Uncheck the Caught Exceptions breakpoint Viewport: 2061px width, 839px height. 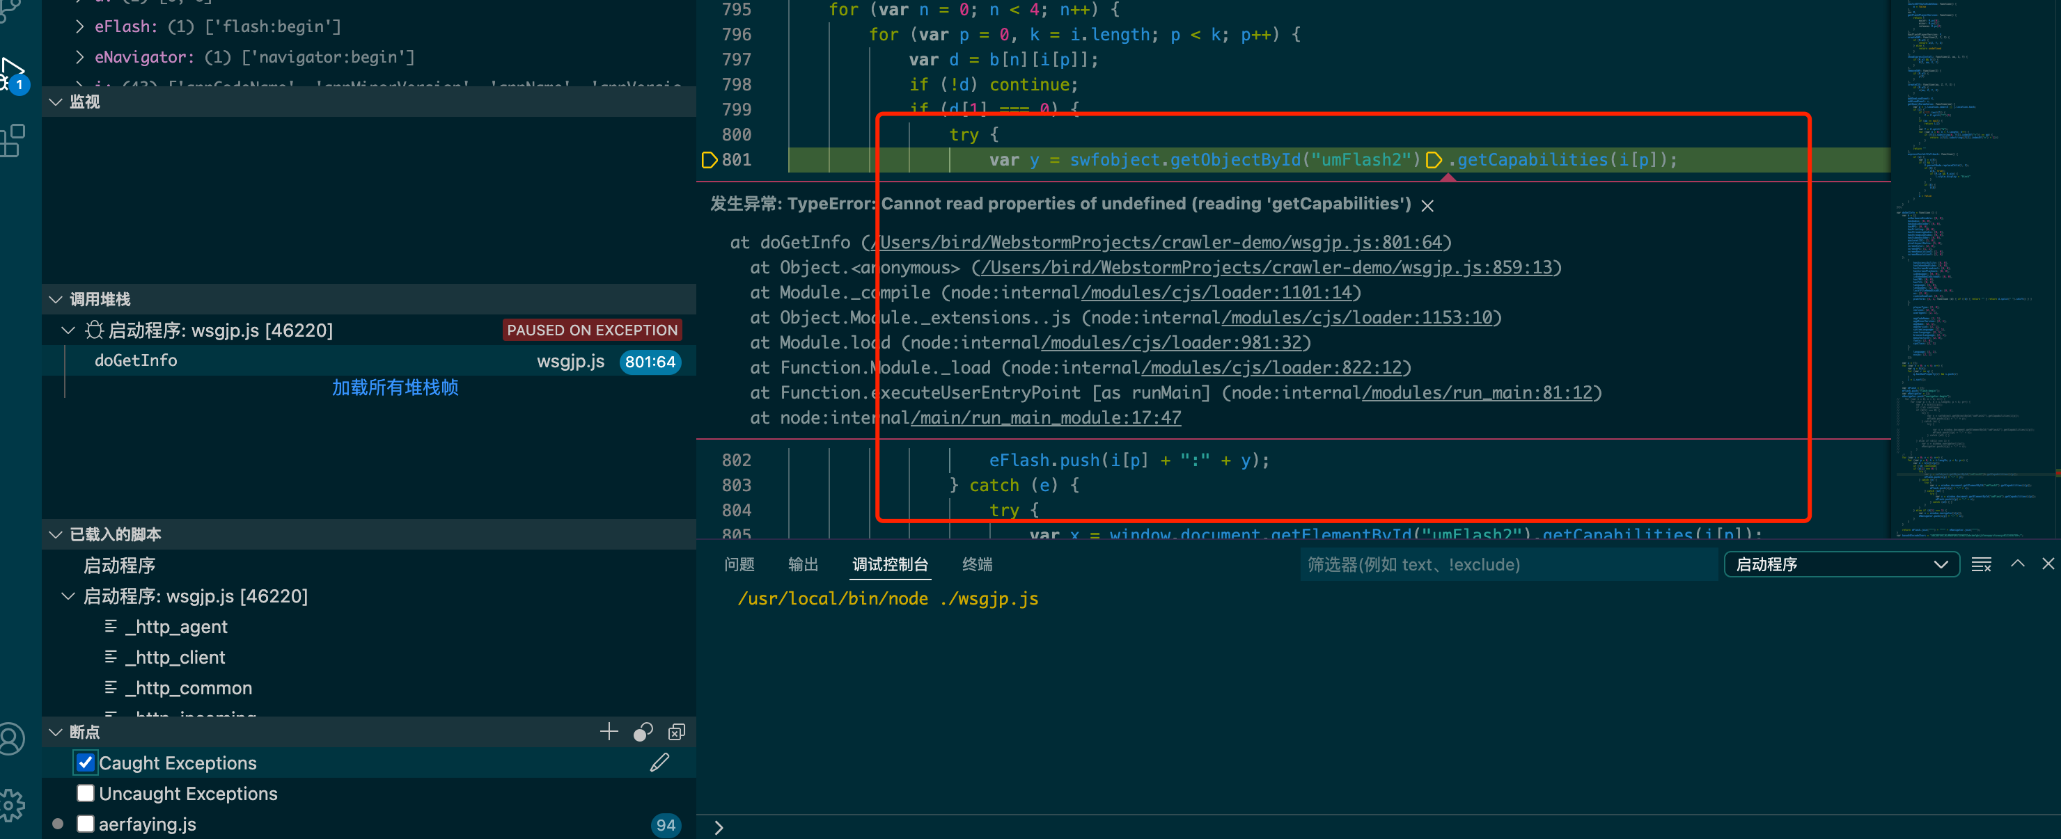[x=86, y=763]
